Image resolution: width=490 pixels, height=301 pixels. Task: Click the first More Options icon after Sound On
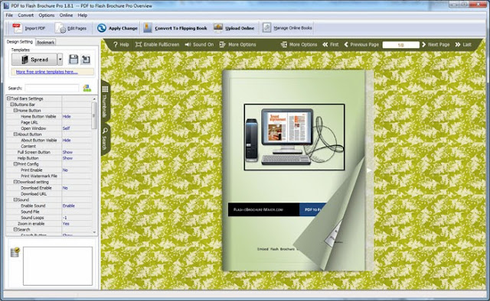pos(222,44)
